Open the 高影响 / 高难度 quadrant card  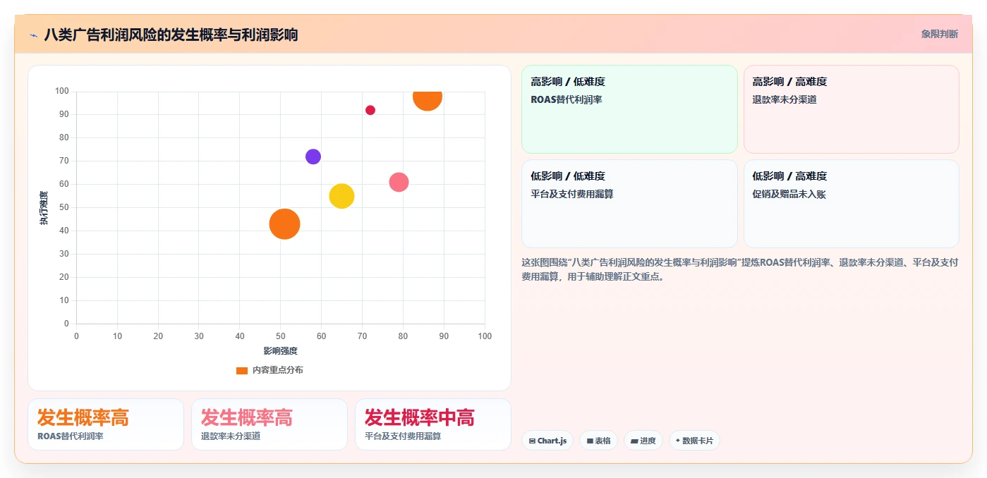pos(852,109)
